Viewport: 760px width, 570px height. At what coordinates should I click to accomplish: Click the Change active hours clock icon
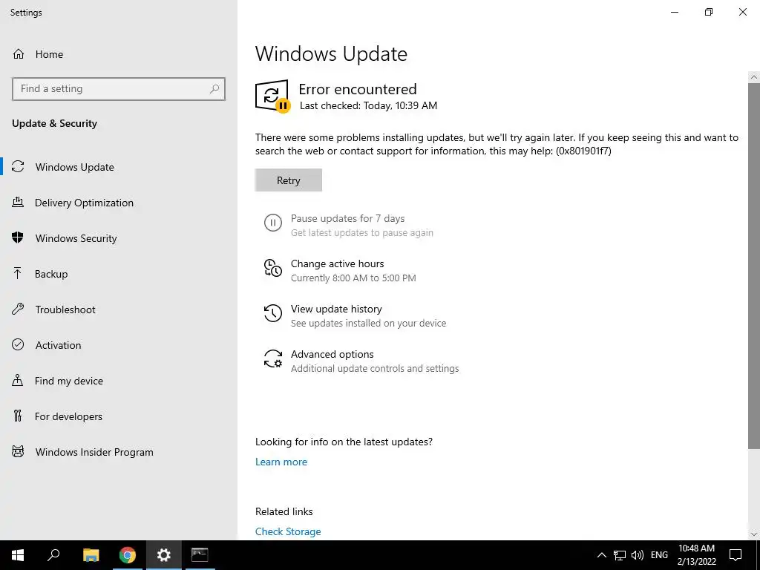click(273, 268)
